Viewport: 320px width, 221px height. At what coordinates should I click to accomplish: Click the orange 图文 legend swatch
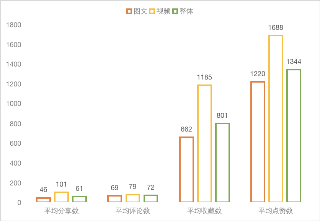pos(129,11)
